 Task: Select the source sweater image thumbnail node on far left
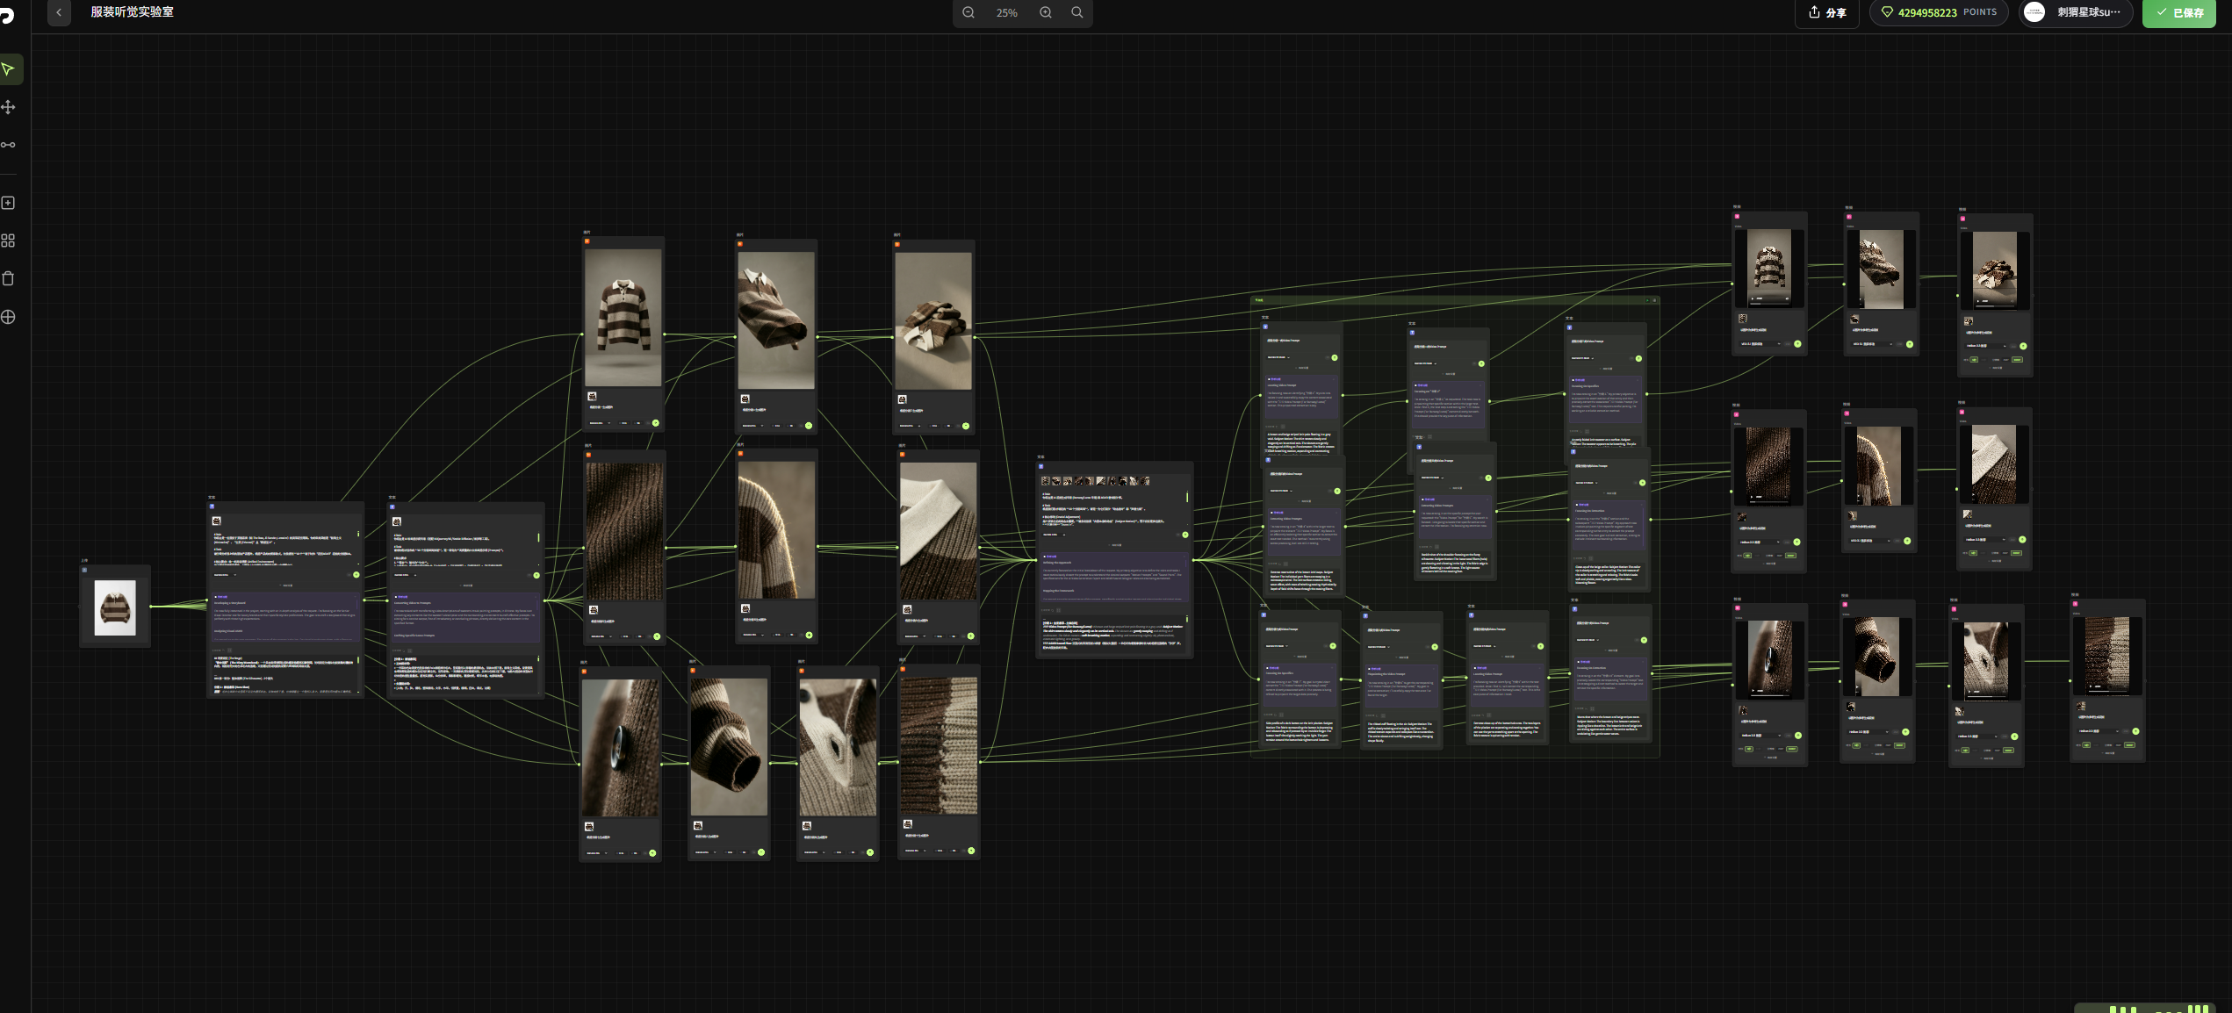pos(115,607)
